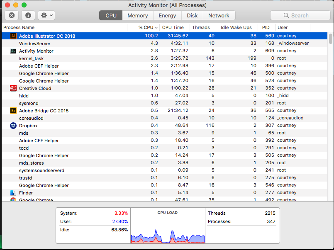Select Google Chrome Helper row with PID 528
Screen dimensions: 334x250
click(164, 80)
